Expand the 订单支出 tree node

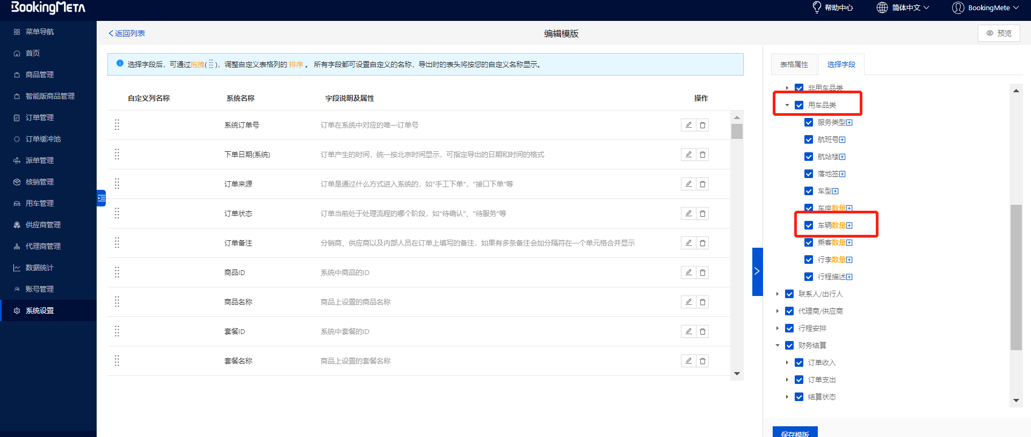pos(787,380)
